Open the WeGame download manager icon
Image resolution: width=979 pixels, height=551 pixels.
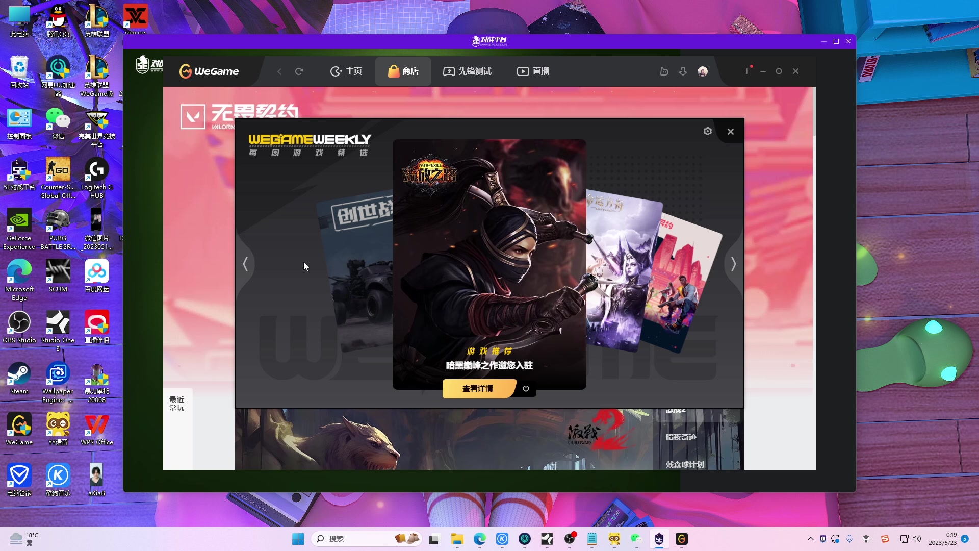[x=683, y=71]
